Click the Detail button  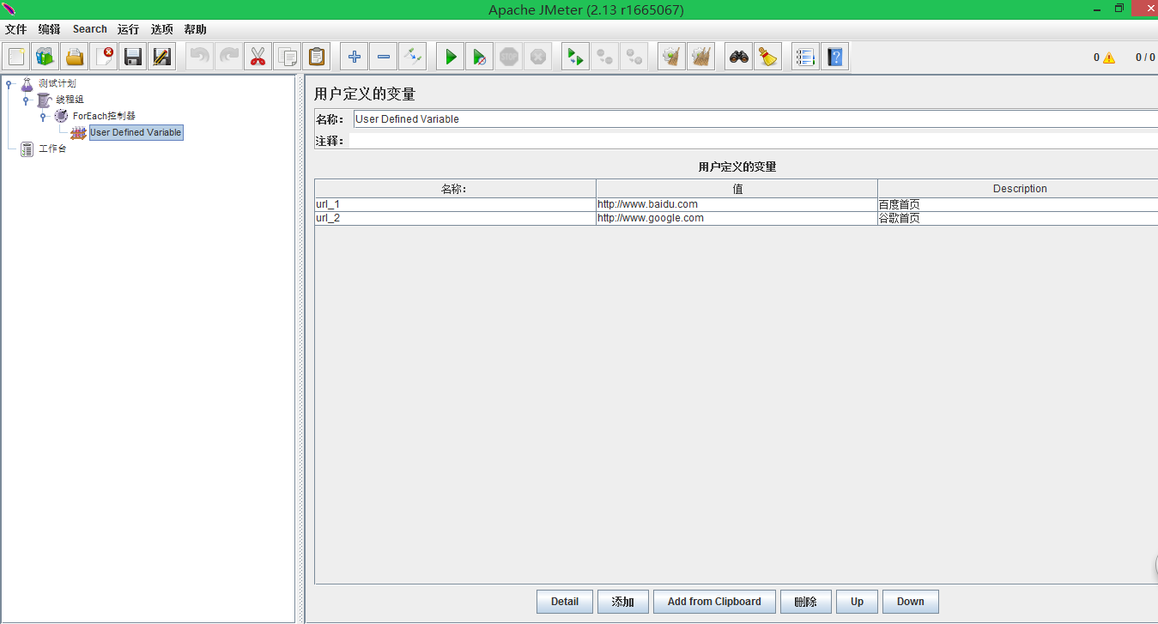tap(565, 602)
